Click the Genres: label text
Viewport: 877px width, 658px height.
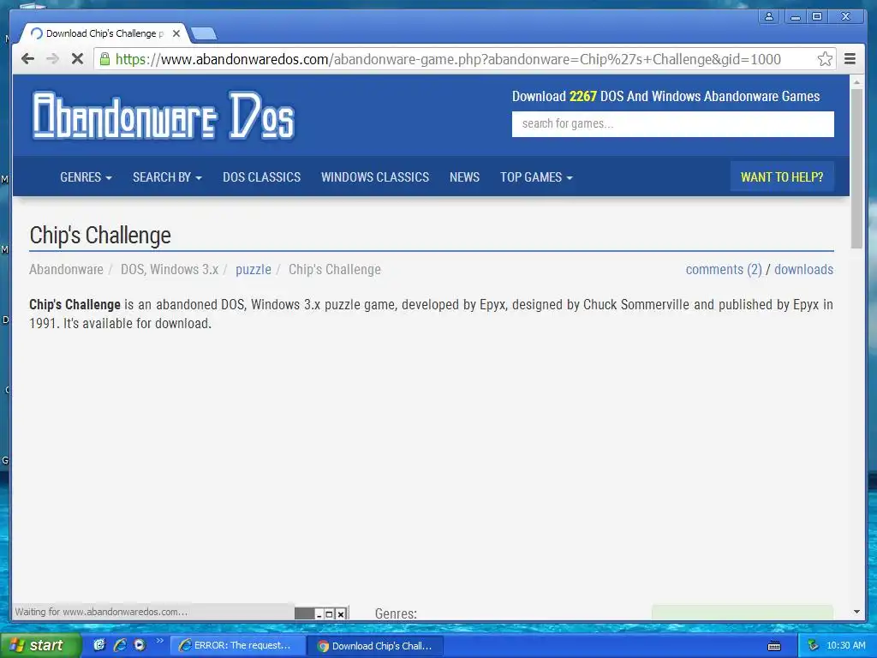point(396,613)
